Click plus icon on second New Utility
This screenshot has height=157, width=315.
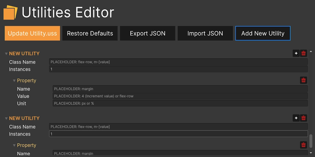click(x=296, y=118)
